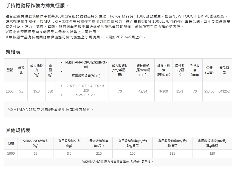Click the max drag value 15.0
This screenshot has height=170, width=238.
point(36,91)
